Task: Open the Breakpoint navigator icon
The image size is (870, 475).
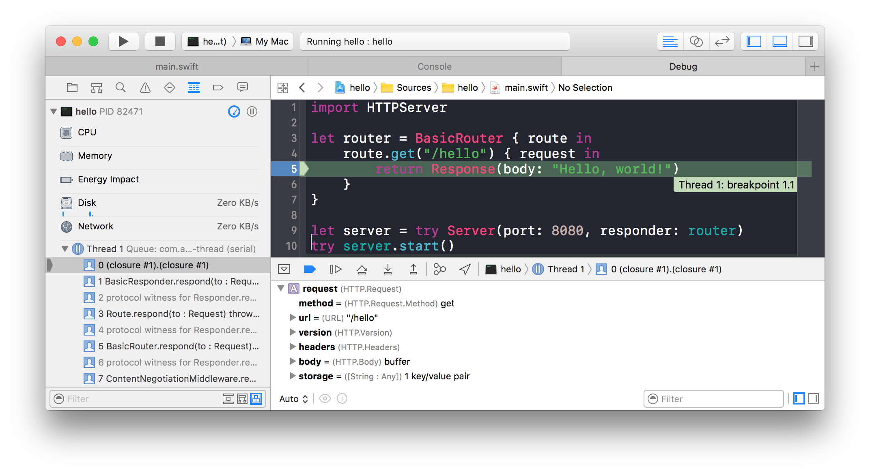Action: [218, 88]
